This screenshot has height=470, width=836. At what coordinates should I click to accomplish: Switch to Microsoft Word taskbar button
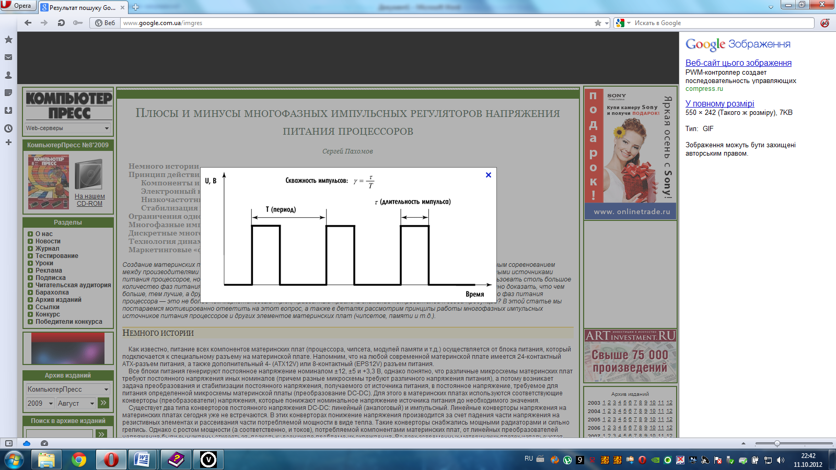tap(143, 460)
